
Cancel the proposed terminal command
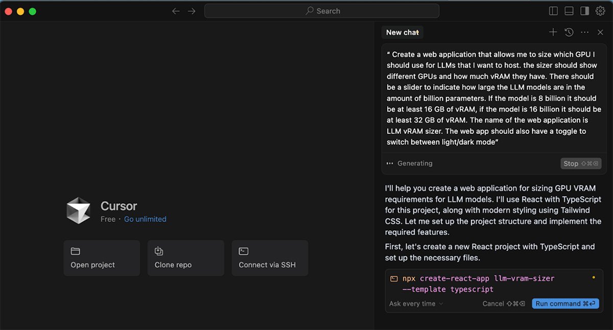click(503, 303)
